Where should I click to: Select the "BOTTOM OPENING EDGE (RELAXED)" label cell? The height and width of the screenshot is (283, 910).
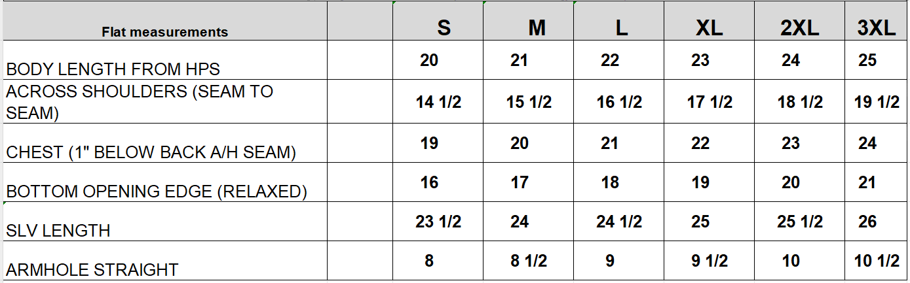[x=157, y=191]
